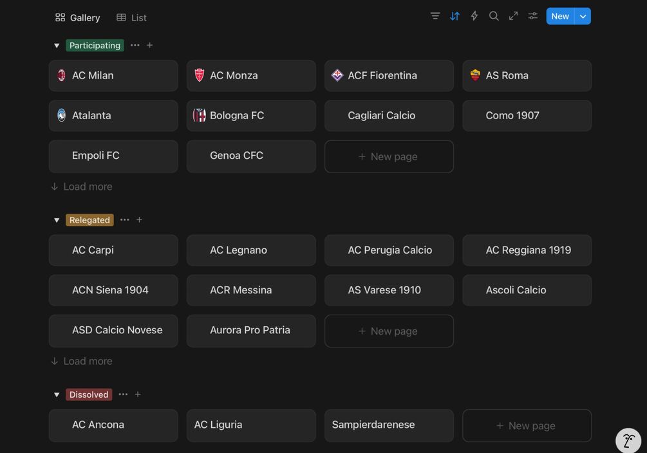Open the ACF Fiorentina page title
647x453 pixels.
click(382, 75)
